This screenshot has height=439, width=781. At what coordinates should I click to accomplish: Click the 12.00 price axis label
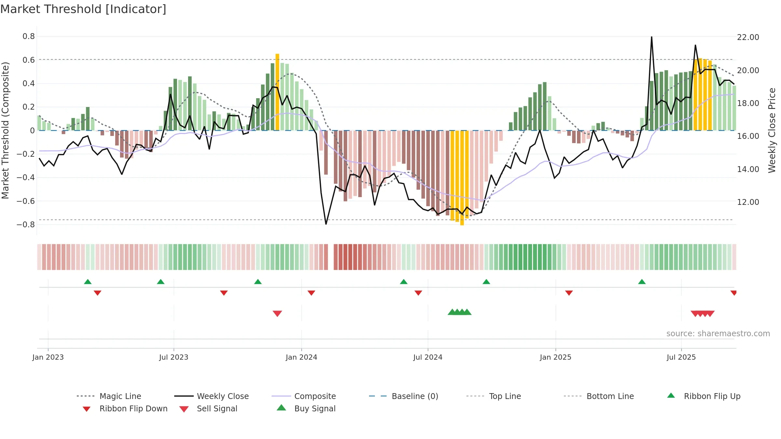(748, 202)
